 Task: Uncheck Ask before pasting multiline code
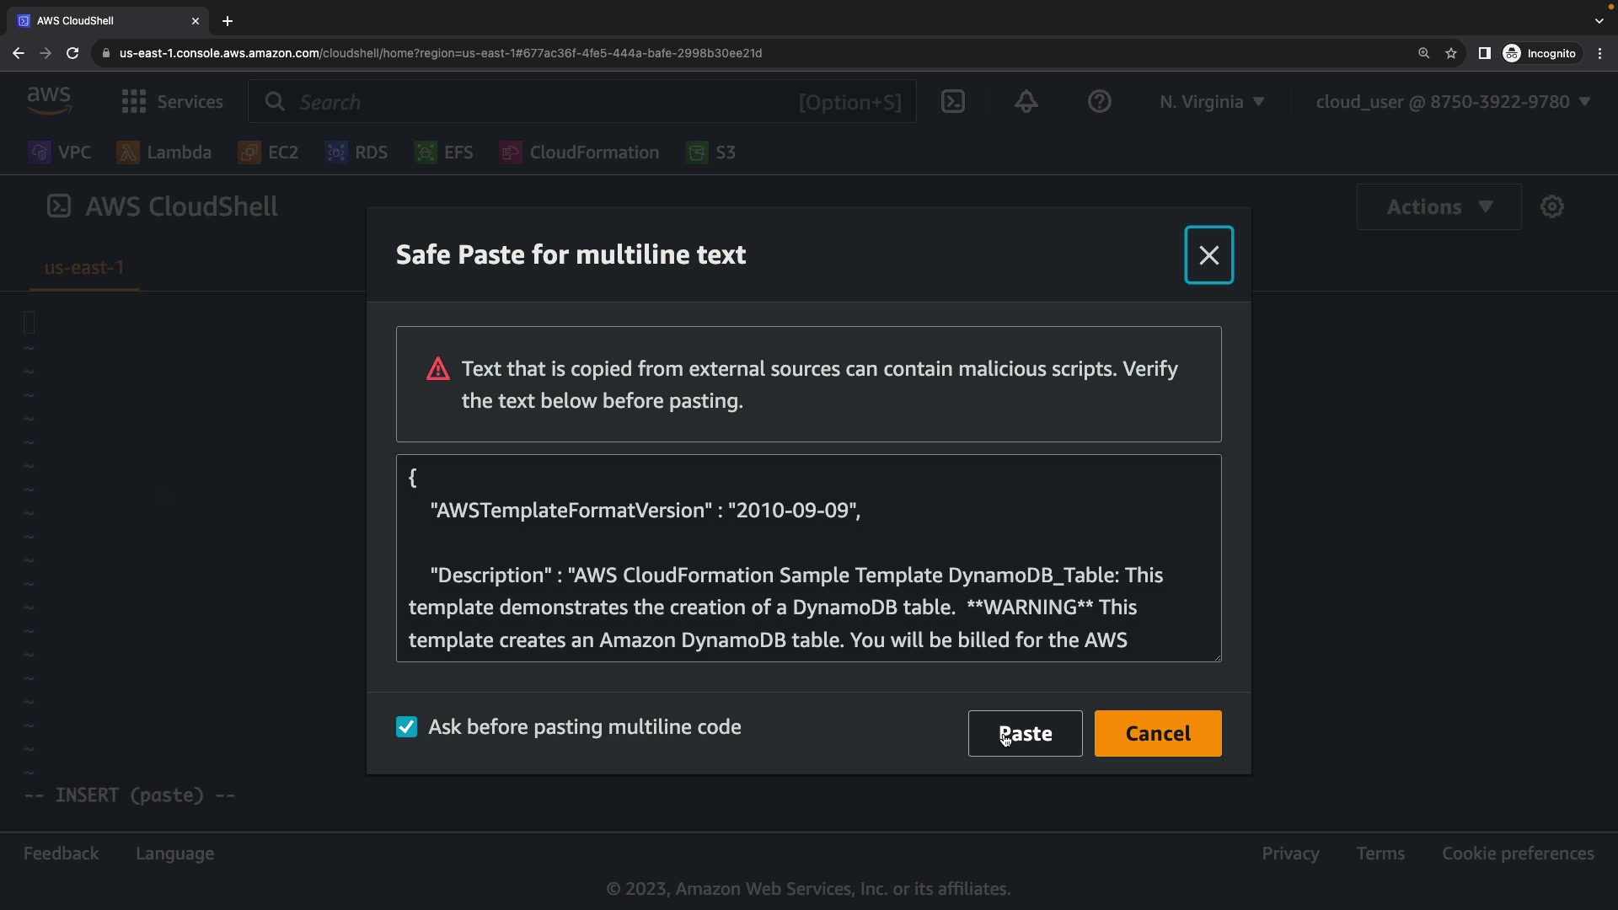406,727
